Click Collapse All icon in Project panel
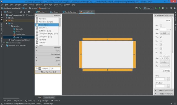Image resolution: width=177 pixels, height=105 pixels. click(x=24, y=12)
